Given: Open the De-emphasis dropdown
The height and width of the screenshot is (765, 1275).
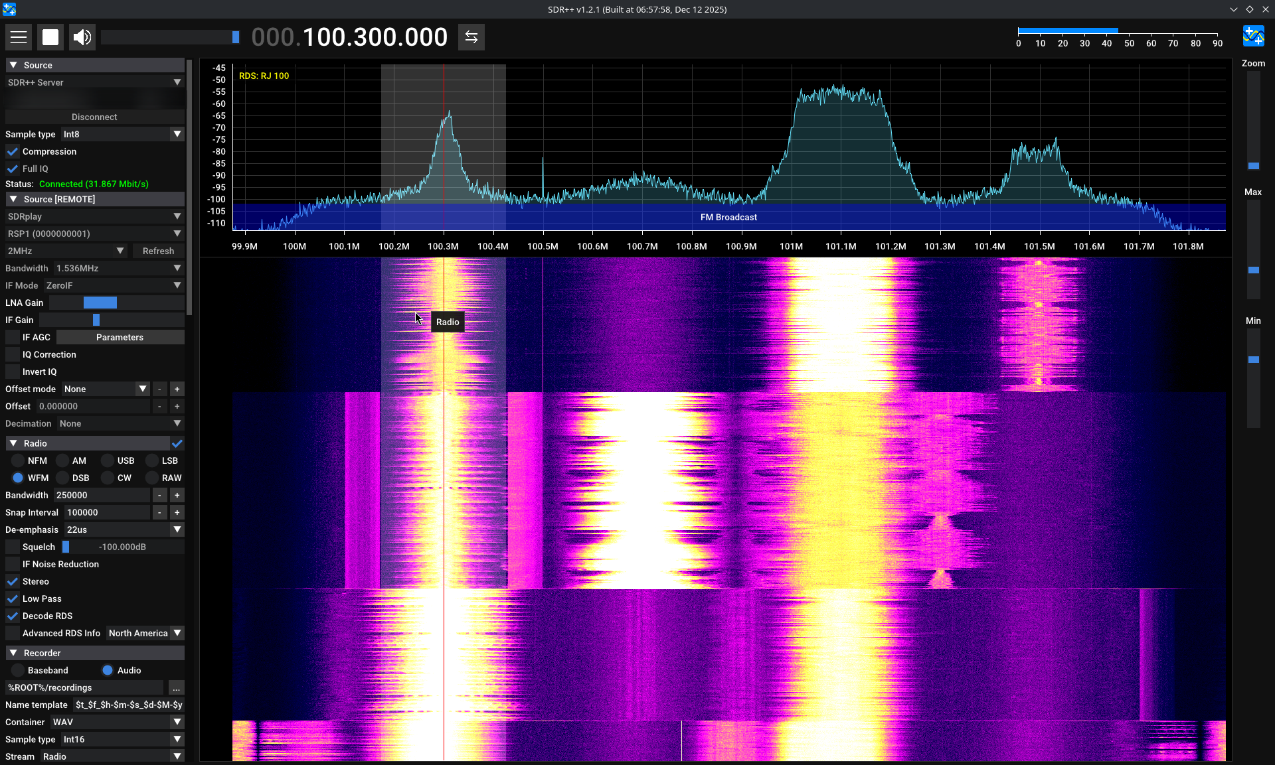Looking at the screenshot, I should pos(123,529).
